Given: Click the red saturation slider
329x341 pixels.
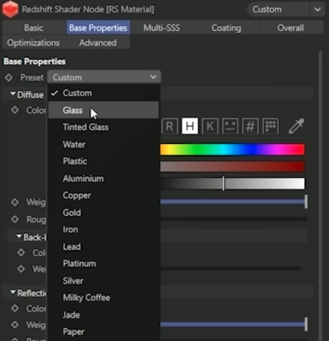Looking at the screenshot, I should click(x=232, y=166).
